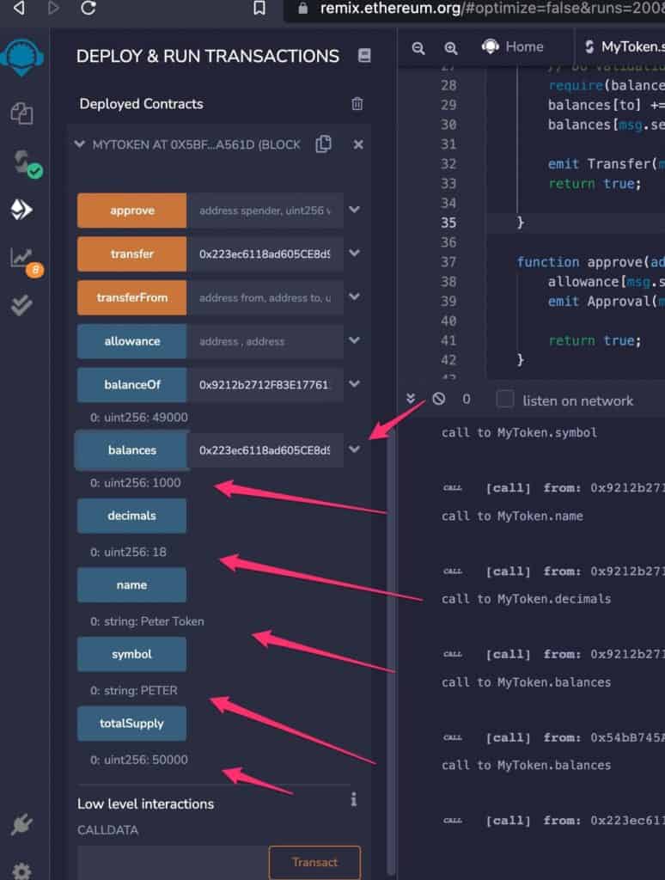This screenshot has width=665, height=880.
Task: Run the transferFrom function
Action: [x=131, y=297]
